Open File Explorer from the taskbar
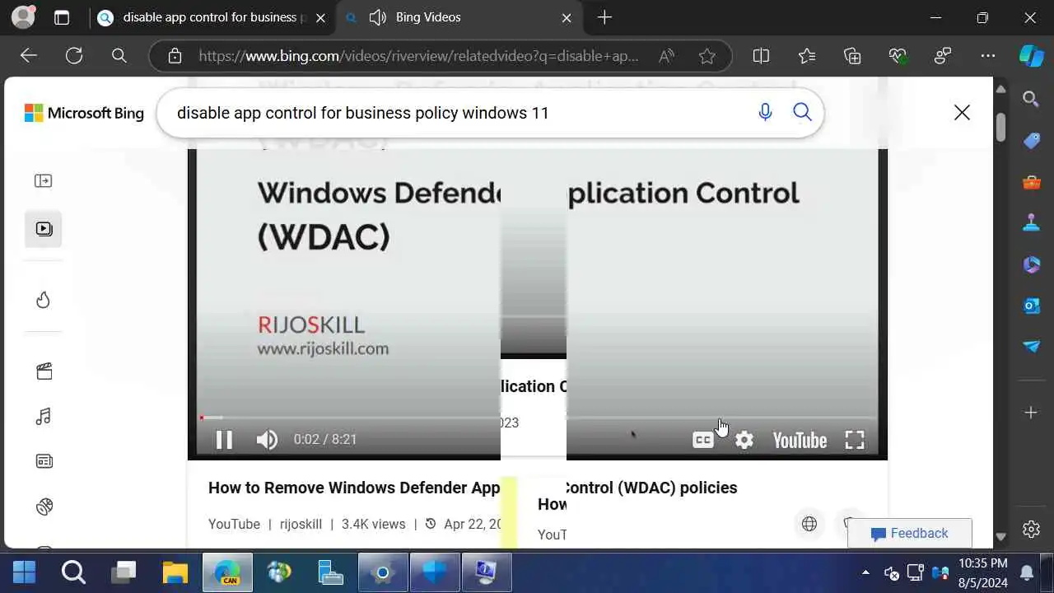The width and height of the screenshot is (1054, 593). pos(175,572)
